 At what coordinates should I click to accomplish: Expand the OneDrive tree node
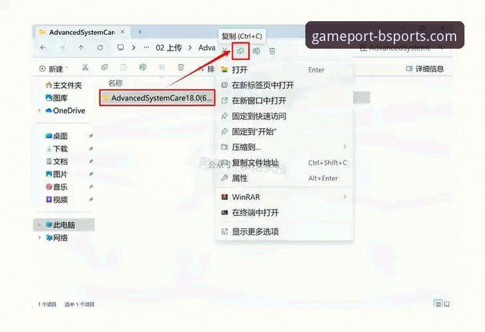point(39,110)
